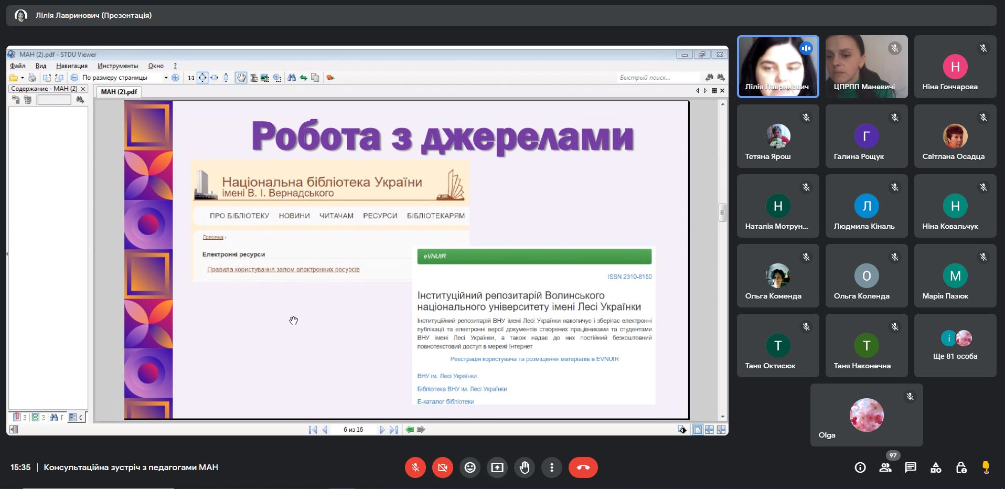Open more options three-dot menu
The width and height of the screenshot is (1005, 489).
[551, 467]
